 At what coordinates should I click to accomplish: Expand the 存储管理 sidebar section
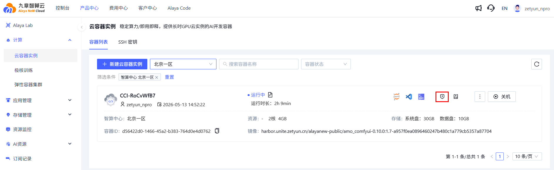click(x=70, y=115)
